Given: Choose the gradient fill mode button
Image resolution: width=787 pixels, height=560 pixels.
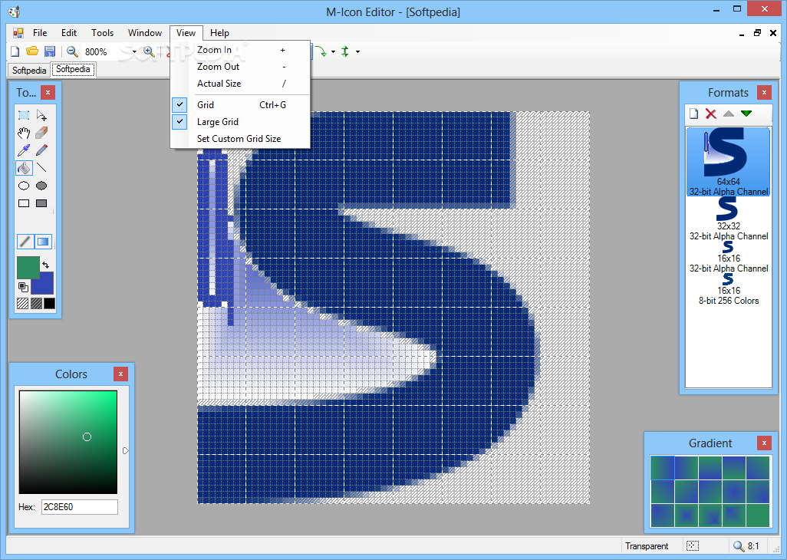Looking at the screenshot, I should pos(43,242).
